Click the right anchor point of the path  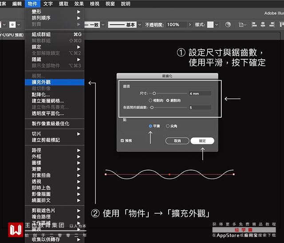[234, 174]
